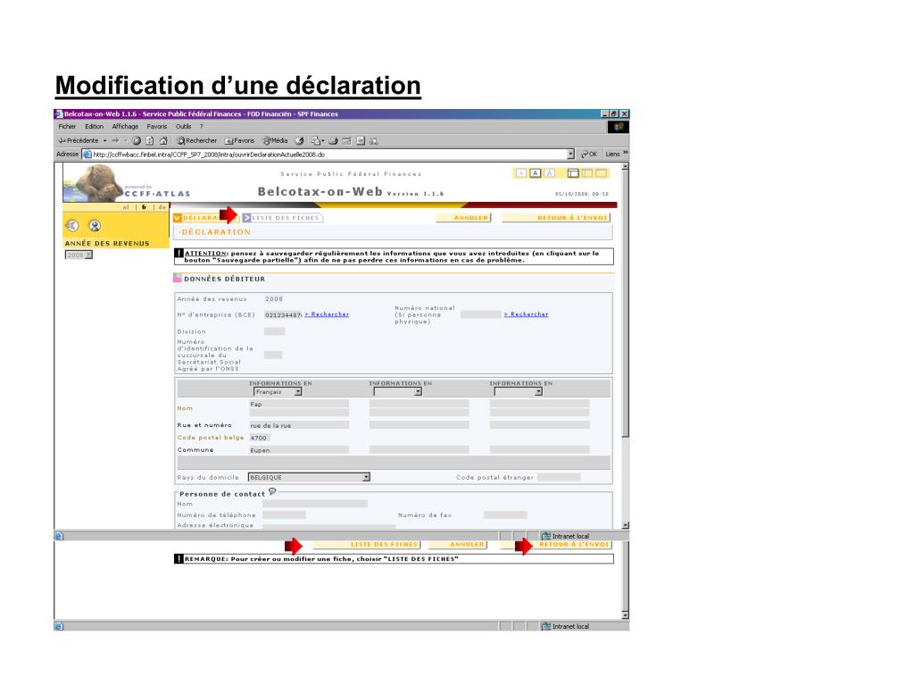Switch language to nl
Screen dimensions: 914x686
pos(127,207)
